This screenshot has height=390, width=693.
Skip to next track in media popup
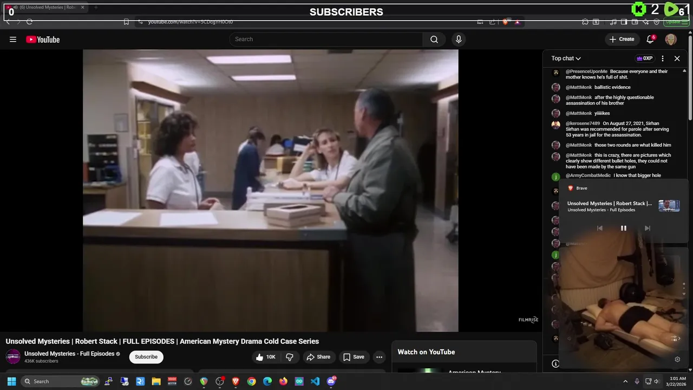tap(647, 228)
